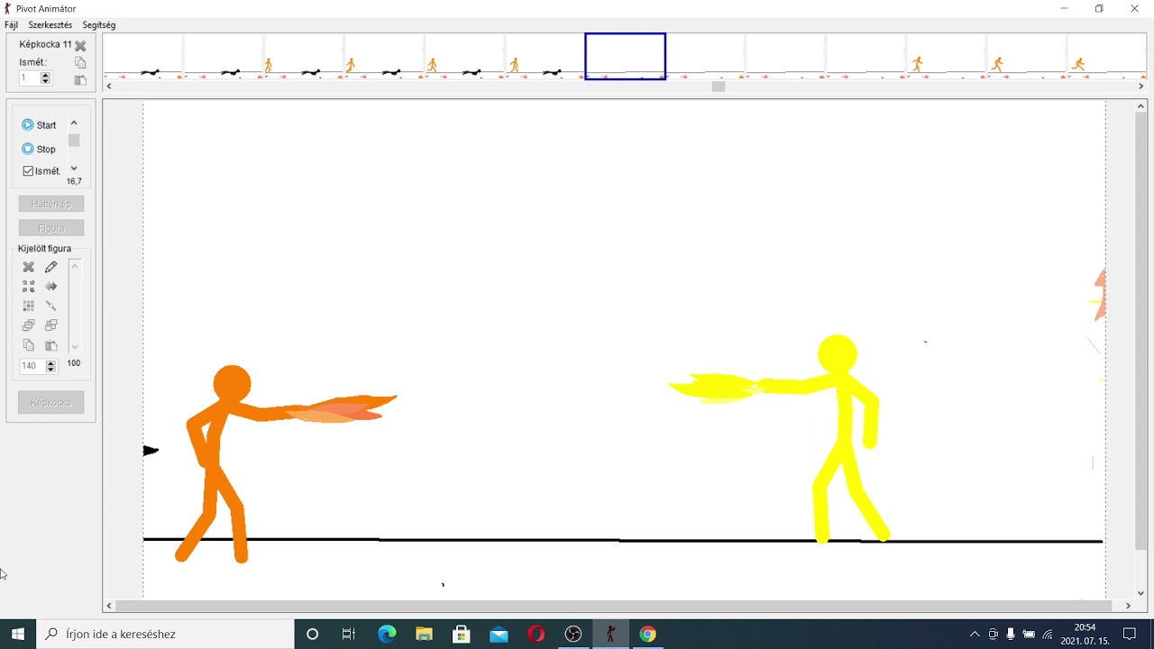Open Cortana from the taskbar
Screen dimensions: 1154x649
coord(312,634)
